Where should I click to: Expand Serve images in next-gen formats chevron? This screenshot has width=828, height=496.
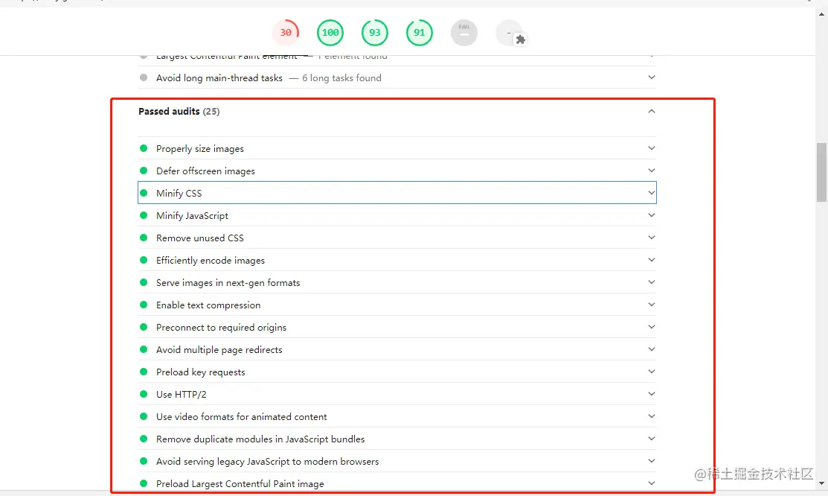tap(652, 282)
